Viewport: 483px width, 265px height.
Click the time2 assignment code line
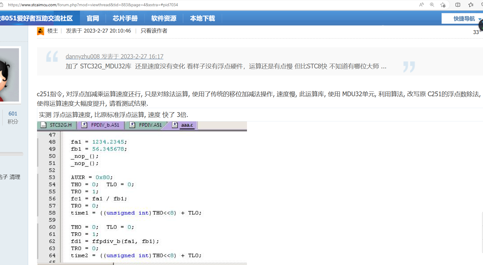pos(136,256)
